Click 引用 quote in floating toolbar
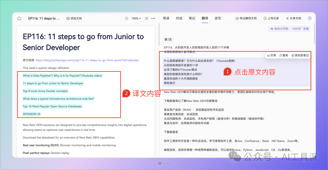 point(272,55)
